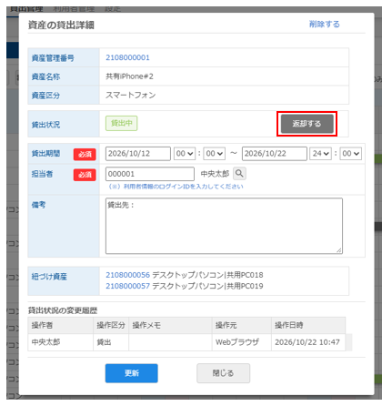Screen dimensions: 392x406
Task: Click the スマートフォン asset category value
Action: (x=131, y=96)
